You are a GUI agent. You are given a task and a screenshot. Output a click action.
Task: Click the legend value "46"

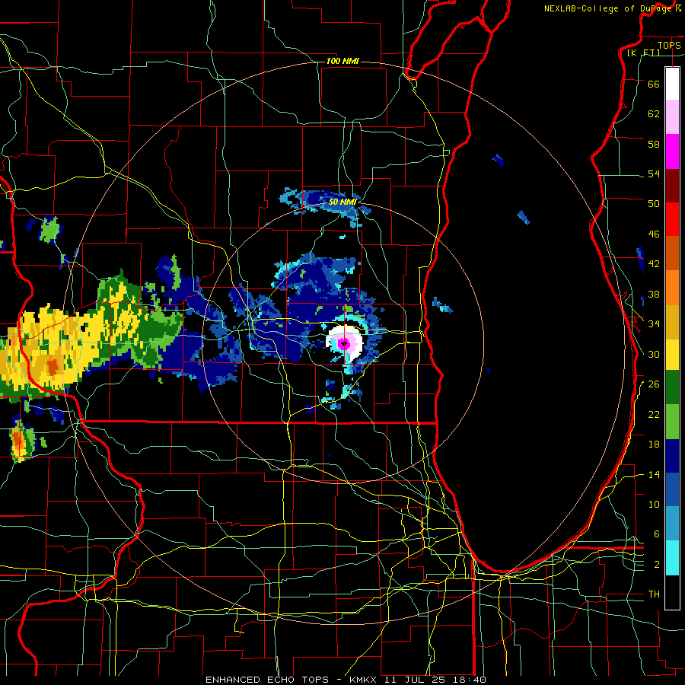654,234
